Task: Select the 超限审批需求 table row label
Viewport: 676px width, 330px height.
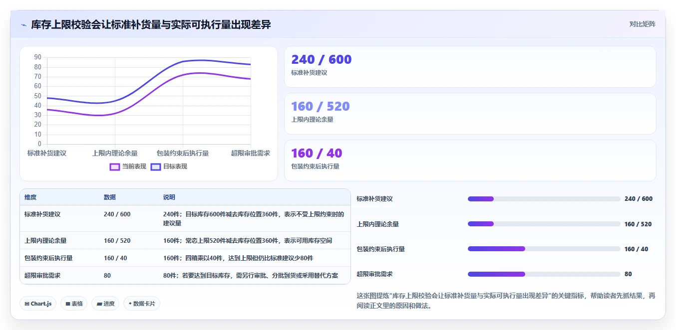Action: [x=42, y=276]
